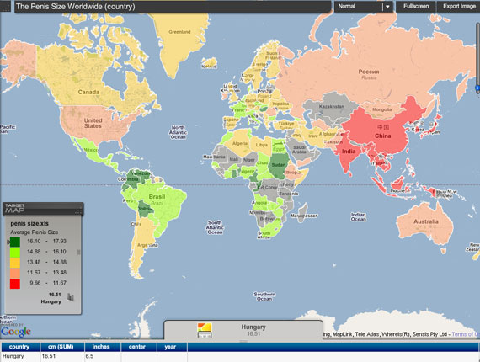Click on China on the map
Viewport: 480px width, 362px height.
pyautogui.click(x=382, y=136)
